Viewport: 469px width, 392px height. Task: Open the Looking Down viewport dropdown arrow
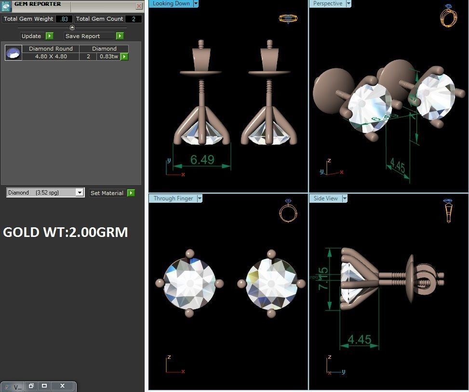click(196, 3)
